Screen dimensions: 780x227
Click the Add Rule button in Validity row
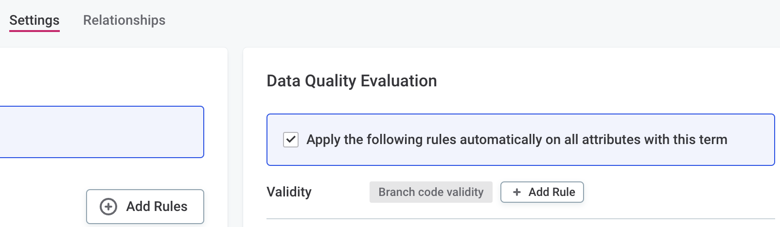542,192
